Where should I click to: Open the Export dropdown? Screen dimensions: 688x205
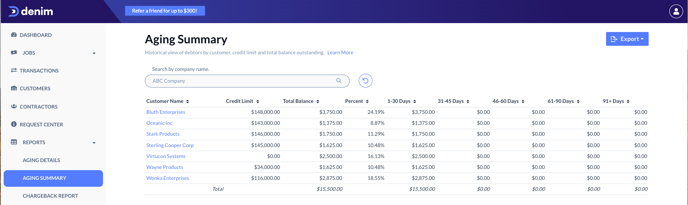click(x=627, y=39)
